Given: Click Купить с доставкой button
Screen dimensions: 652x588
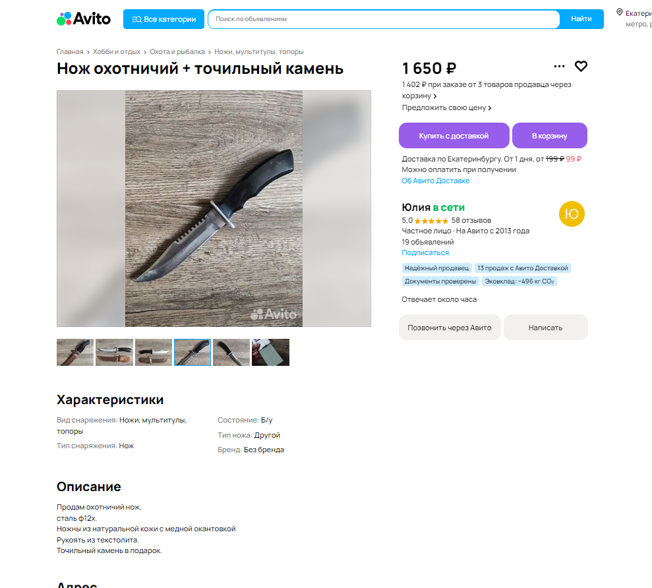Looking at the screenshot, I should tap(454, 136).
